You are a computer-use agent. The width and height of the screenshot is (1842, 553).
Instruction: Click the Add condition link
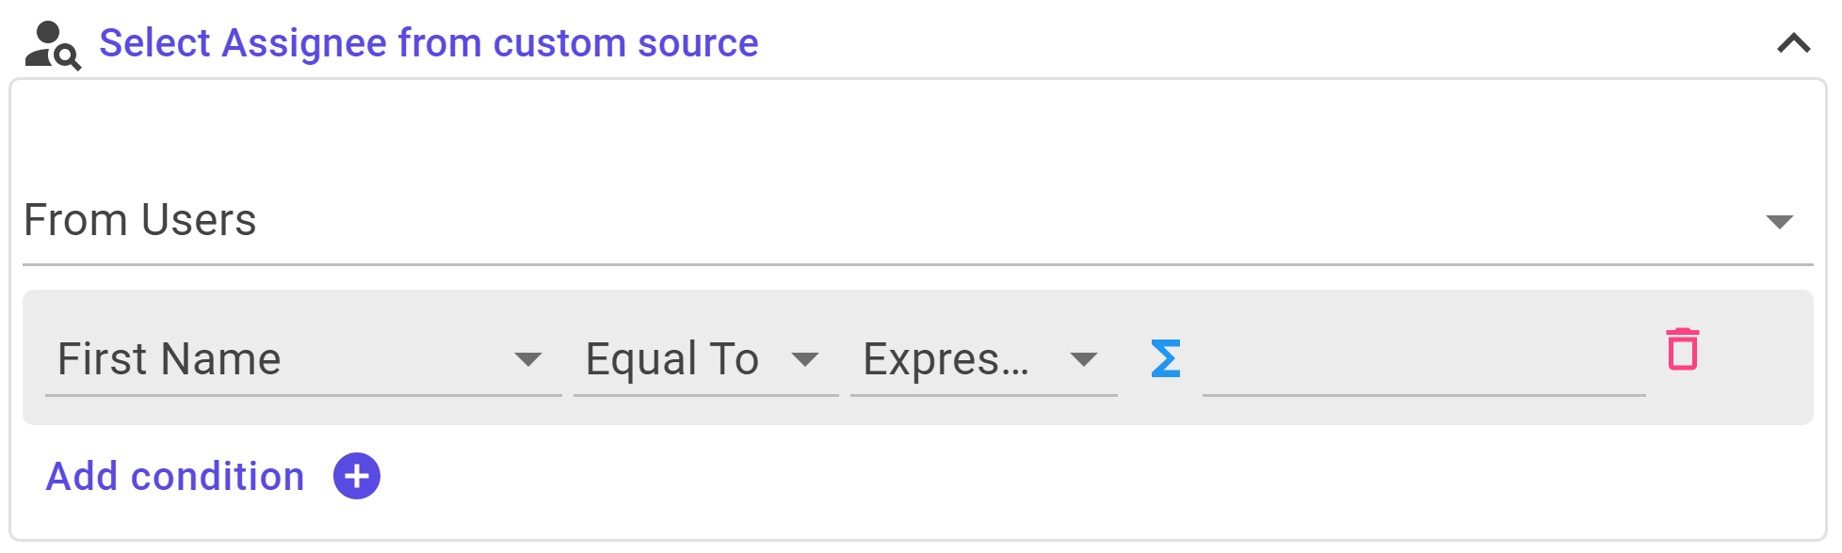(175, 477)
